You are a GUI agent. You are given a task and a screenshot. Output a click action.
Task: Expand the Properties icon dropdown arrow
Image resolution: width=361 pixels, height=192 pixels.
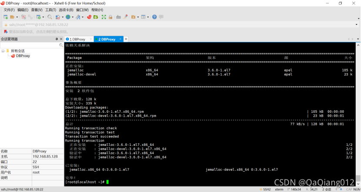pos(43,17)
